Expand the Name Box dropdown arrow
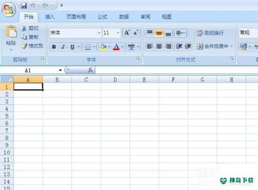This screenshot has height=190, width=258. coord(60,70)
